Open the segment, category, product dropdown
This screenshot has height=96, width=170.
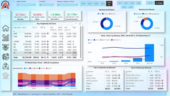[67, 5]
